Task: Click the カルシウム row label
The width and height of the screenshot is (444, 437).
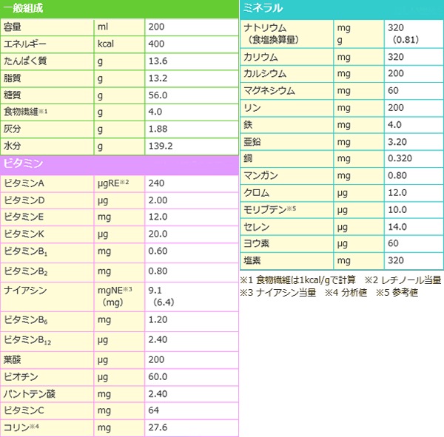Action: (266, 74)
